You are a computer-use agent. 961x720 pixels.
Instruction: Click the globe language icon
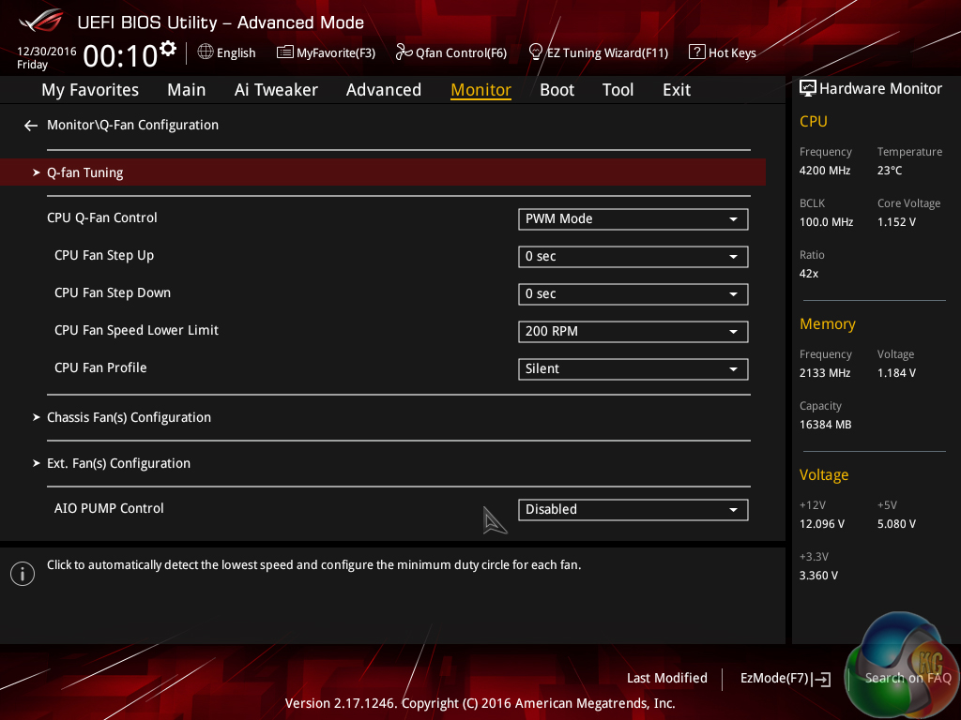tap(206, 52)
